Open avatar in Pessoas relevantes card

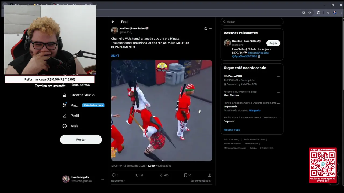coord(227,43)
